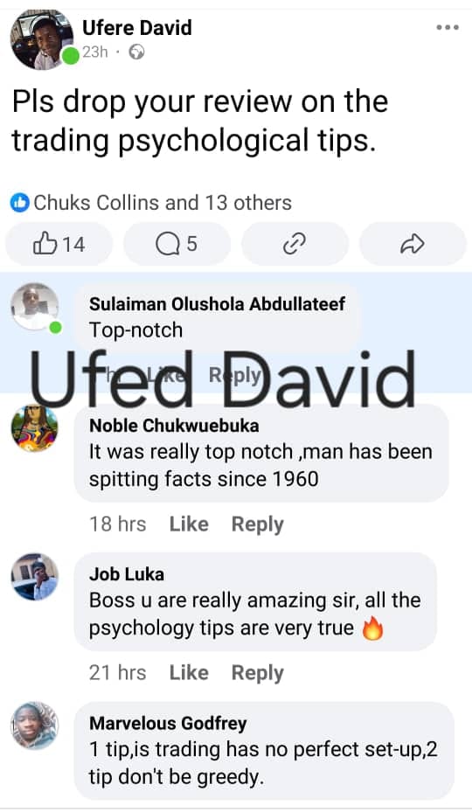
Task: Click the globe public-visibility icon
Action: pos(136,52)
